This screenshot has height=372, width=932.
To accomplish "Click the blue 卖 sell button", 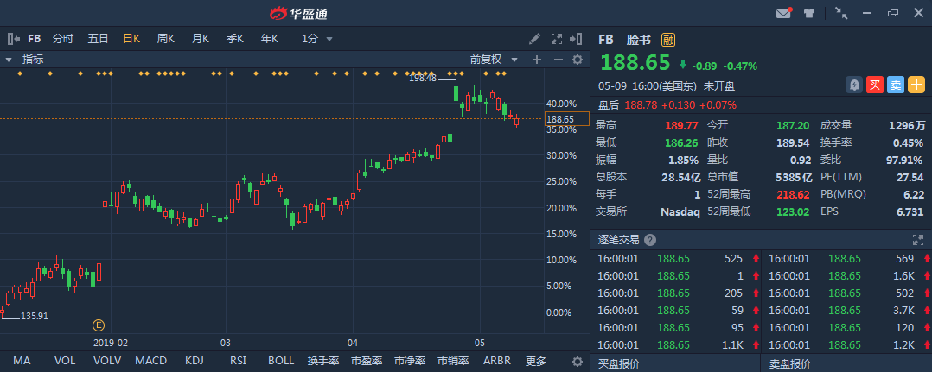I will click(896, 85).
